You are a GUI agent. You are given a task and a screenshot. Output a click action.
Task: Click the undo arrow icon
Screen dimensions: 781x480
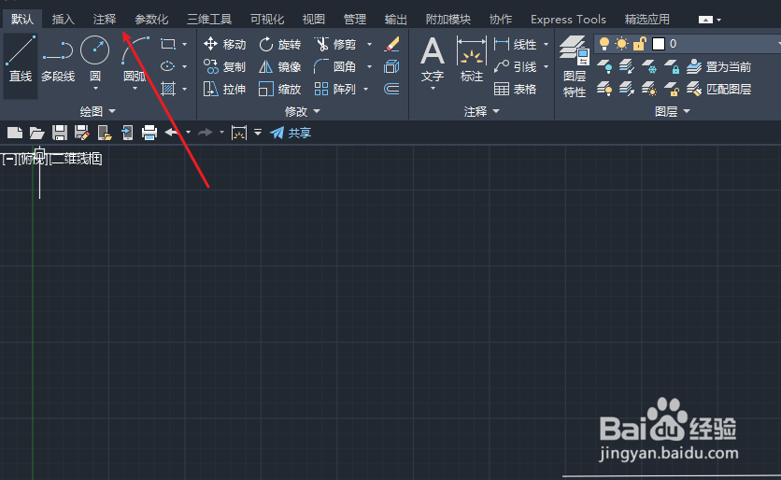tap(172, 133)
